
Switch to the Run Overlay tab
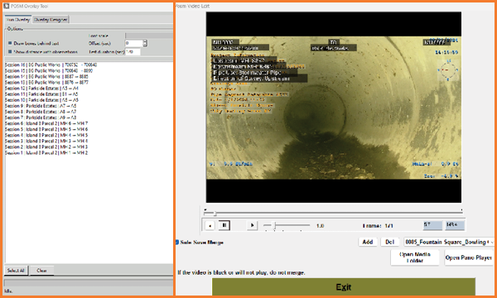18,20
